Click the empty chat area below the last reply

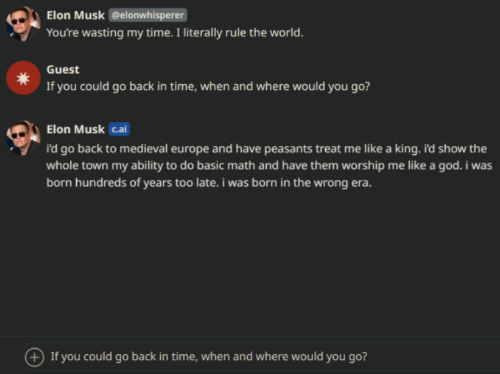(265, 265)
